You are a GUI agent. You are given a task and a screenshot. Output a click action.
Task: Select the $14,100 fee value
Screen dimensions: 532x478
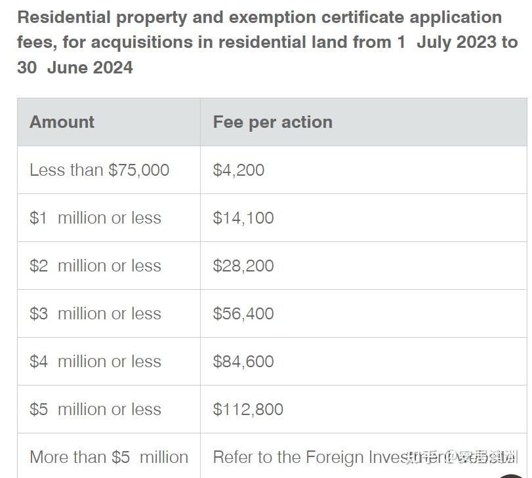(243, 218)
